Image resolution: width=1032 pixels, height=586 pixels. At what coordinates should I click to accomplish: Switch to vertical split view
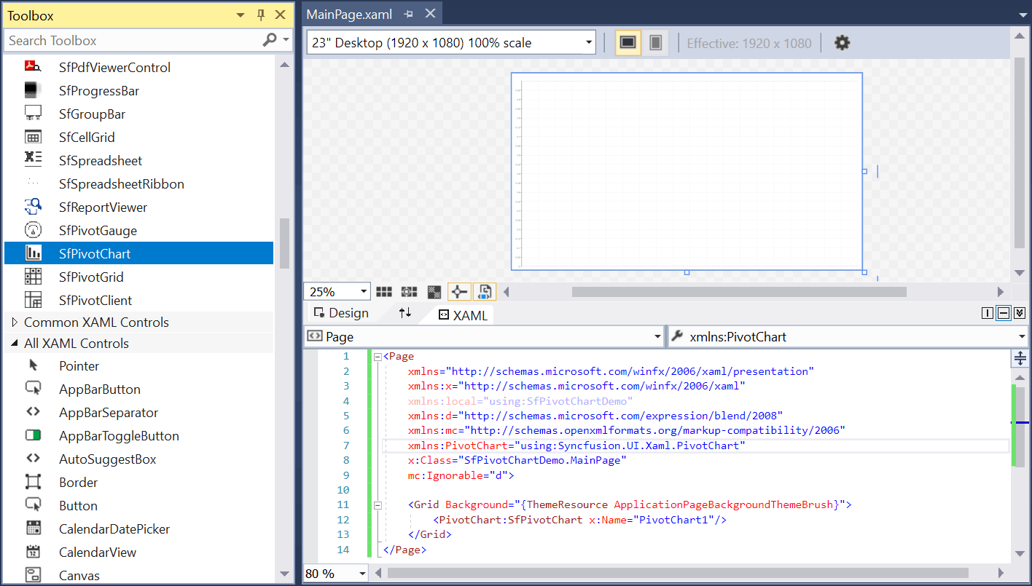pyautogui.click(x=988, y=313)
